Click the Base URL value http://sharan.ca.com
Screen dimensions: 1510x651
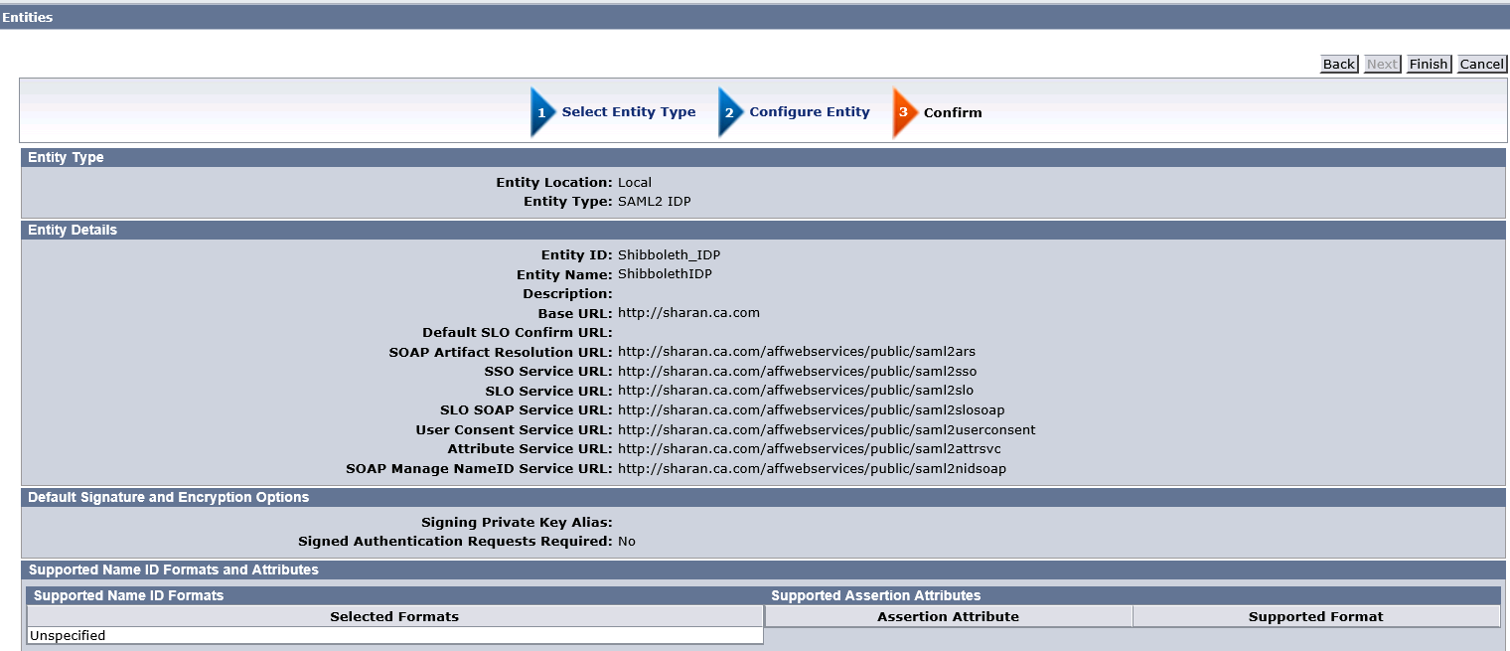click(x=688, y=313)
